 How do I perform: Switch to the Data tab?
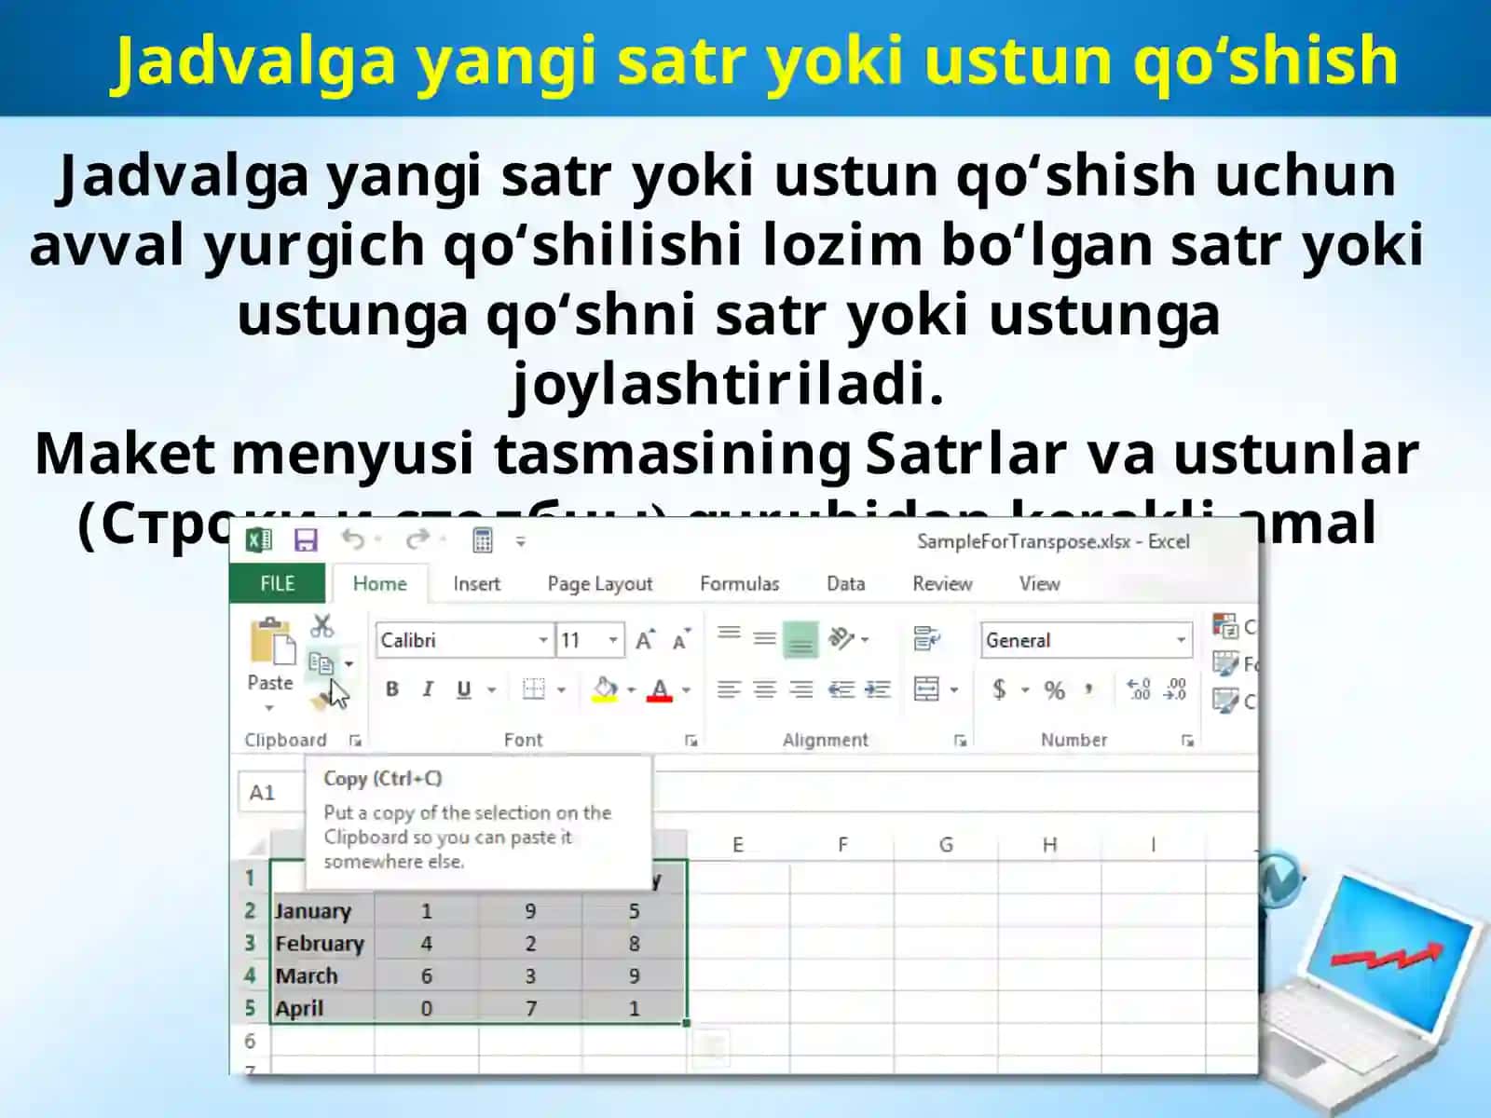845,583
